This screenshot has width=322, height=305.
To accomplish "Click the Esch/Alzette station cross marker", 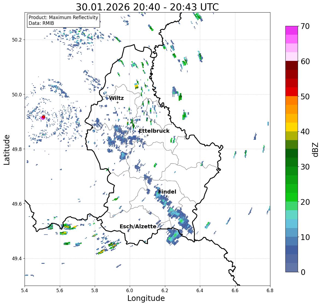I will coord(128,231).
